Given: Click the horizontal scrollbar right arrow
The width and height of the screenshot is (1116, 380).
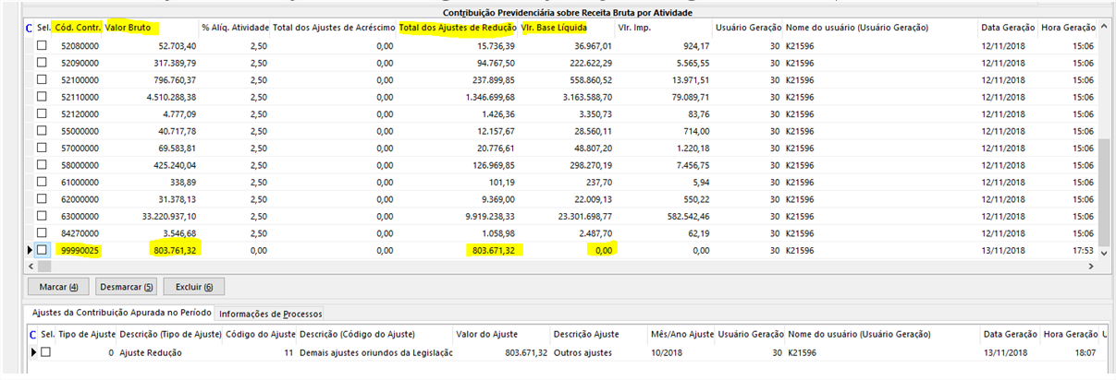Looking at the screenshot, I should (1091, 266).
